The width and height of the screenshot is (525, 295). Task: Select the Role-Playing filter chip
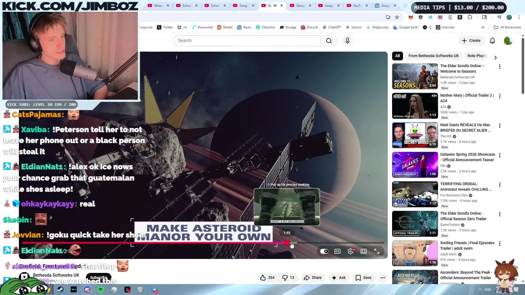tap(477, 56)
